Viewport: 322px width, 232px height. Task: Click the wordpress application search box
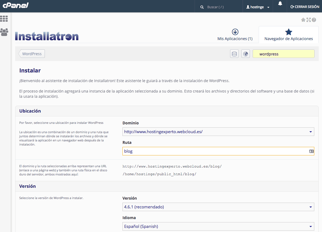[x=283, y=54]
